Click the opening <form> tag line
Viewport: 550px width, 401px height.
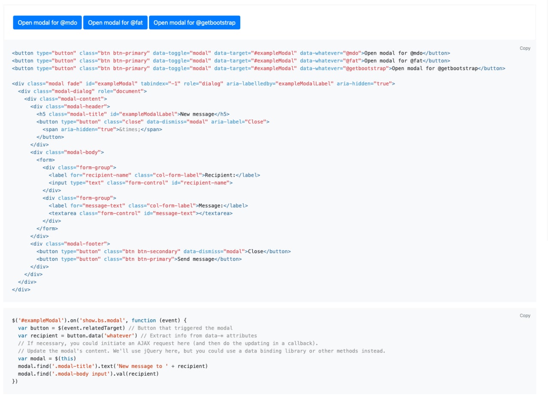click(x=46, y=160)
